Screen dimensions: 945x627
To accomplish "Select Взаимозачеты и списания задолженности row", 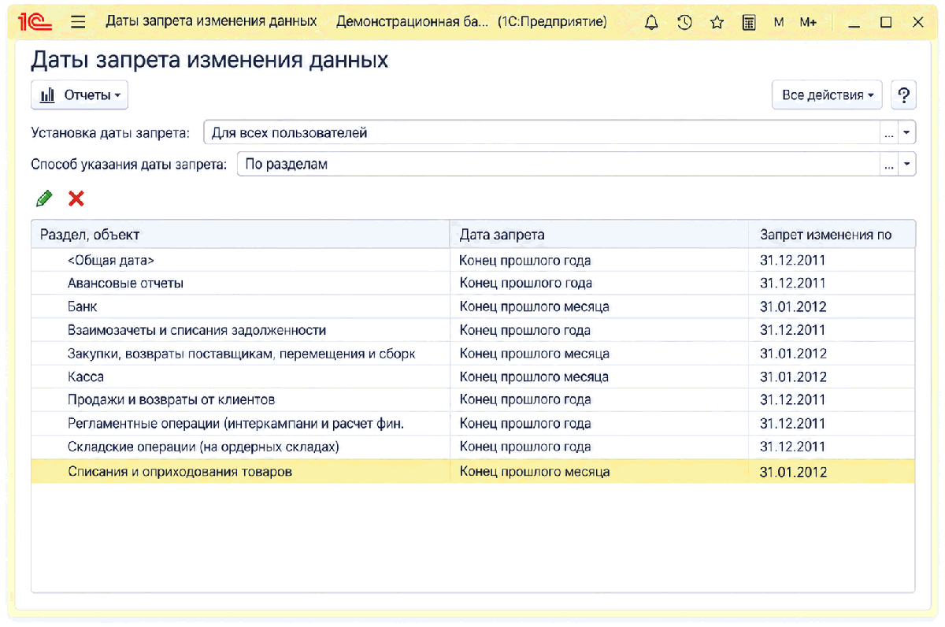I will (x=473, y=331).
